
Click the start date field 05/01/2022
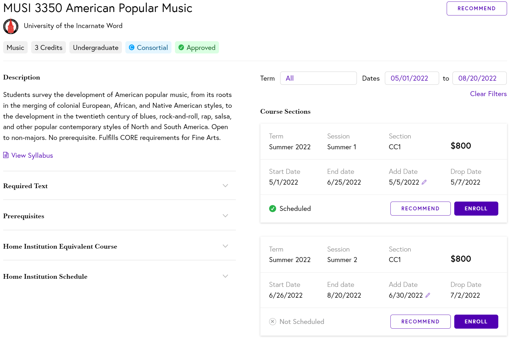click(412, 78)
